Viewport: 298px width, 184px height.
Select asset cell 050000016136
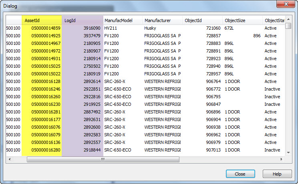[46, 142]
